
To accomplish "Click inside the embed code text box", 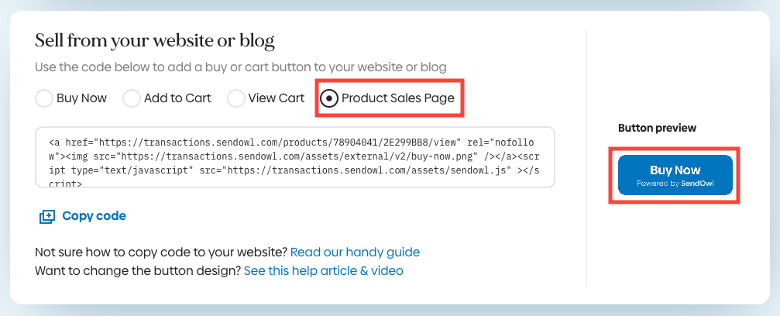I will (294, 157).
